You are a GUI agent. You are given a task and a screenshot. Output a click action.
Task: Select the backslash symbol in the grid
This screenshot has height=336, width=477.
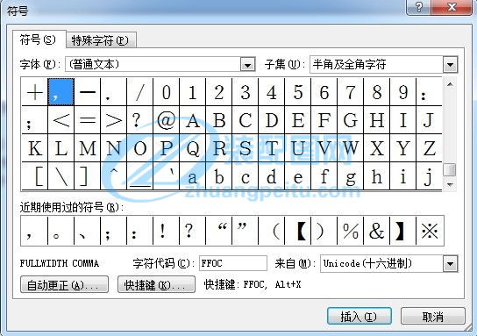click(61, 176)
